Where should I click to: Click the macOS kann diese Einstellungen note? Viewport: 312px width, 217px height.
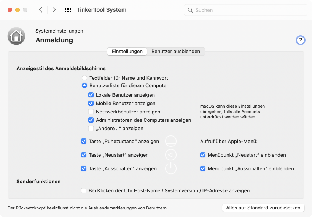232,112
